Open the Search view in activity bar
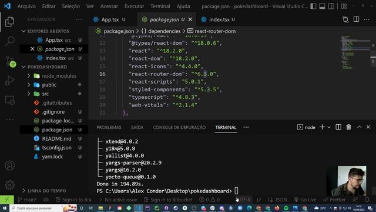The height and width of the screenshot is (212, 376). (9, 41)
